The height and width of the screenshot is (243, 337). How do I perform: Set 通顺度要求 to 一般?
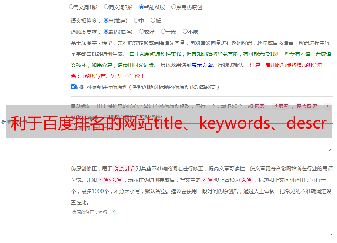click(x=164, y=31)
